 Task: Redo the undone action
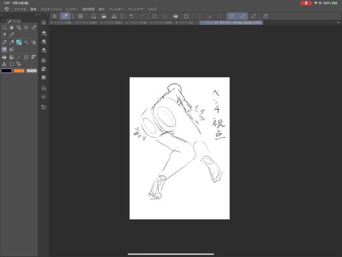coord(142,16)
